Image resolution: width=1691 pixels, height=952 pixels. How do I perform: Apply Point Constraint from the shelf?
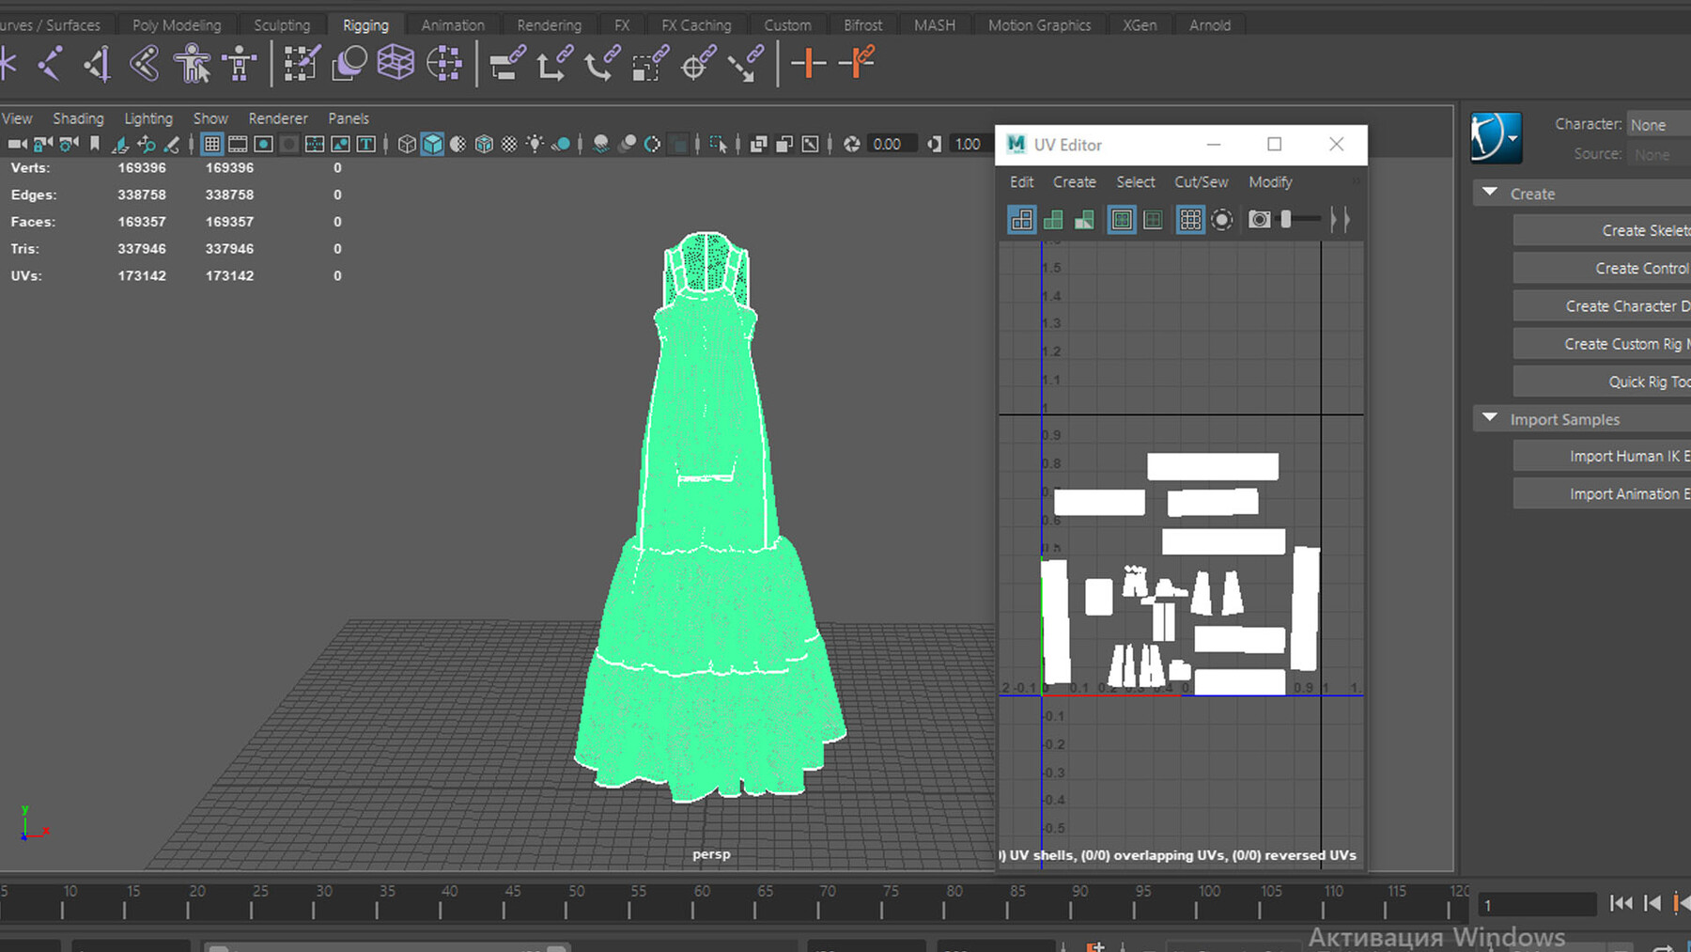(554, 64)
